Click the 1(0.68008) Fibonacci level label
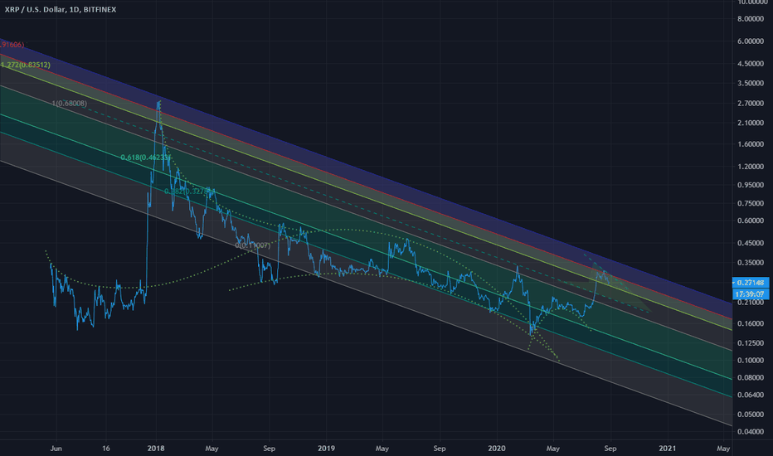 [70, 103]
